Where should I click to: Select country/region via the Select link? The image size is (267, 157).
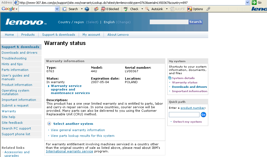(x=92, y=22)
